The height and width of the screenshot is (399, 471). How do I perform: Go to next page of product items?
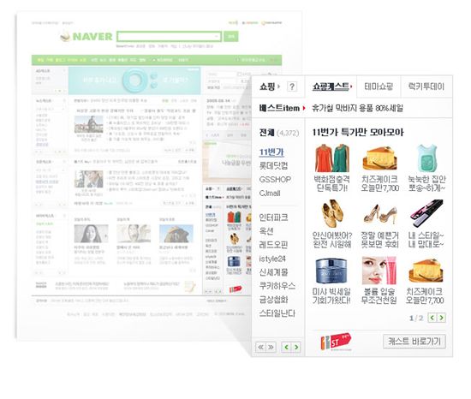[x=441, y=318]
